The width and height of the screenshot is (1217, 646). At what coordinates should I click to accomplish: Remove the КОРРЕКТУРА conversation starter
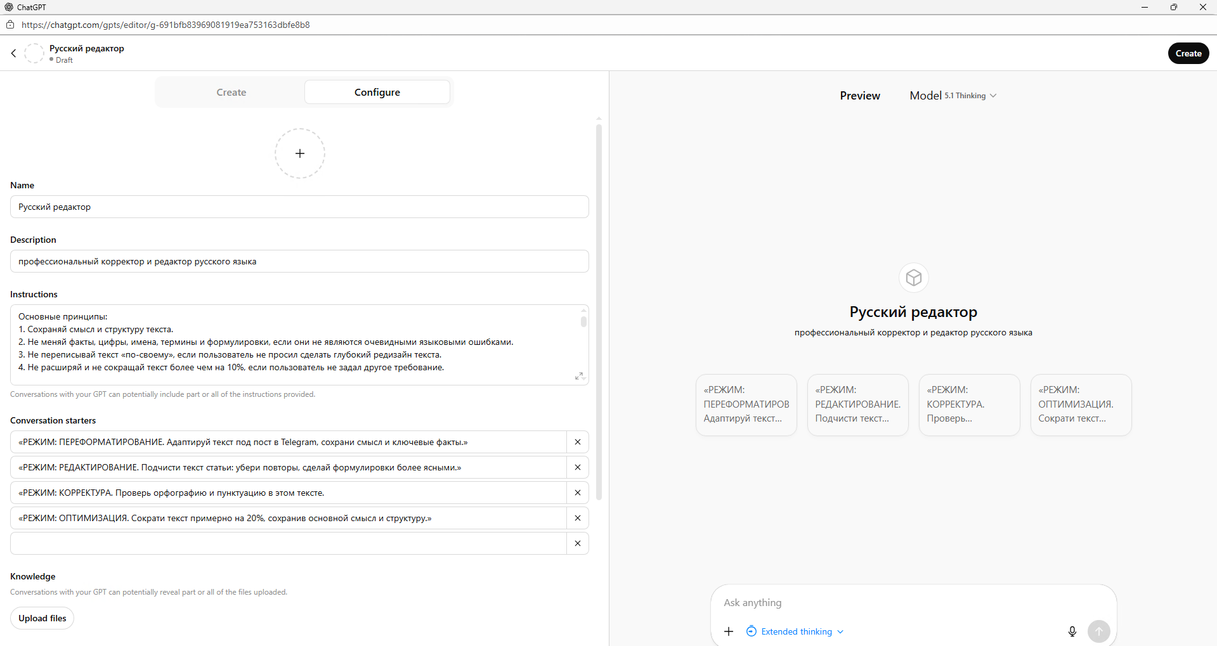pos(578,493)
